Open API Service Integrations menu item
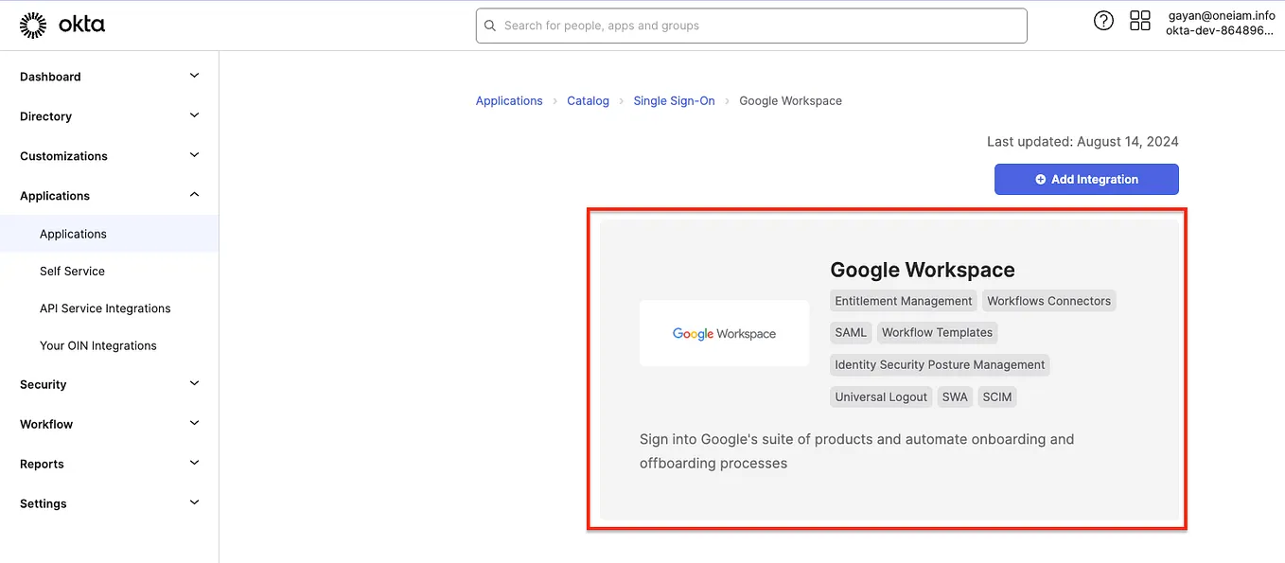The height and width of the screenshot is (563, 1285). coord(105,308)
